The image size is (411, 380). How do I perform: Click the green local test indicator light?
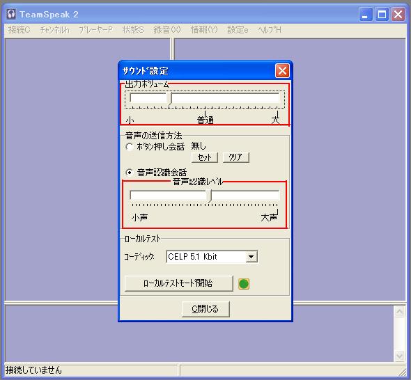[x=244, y=284]
